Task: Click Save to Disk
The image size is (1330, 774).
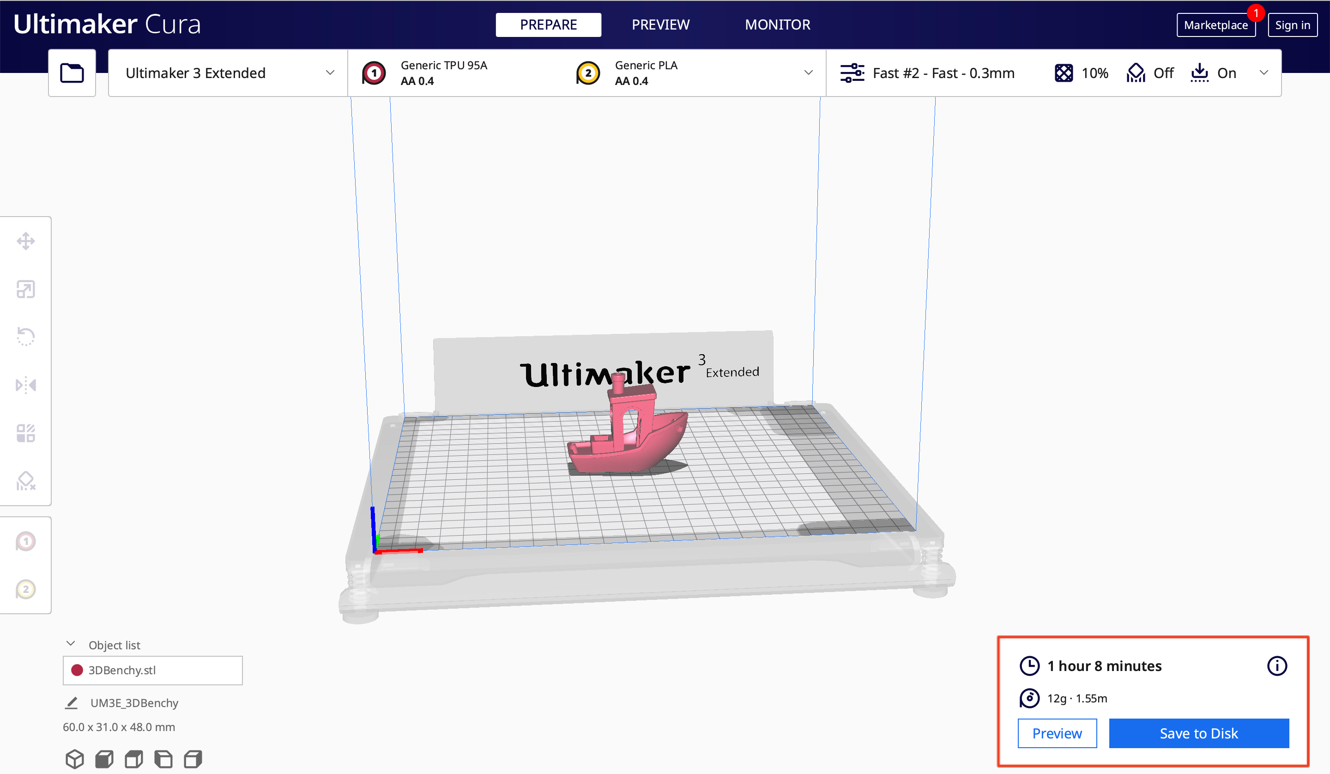Action: (1198, 733)
